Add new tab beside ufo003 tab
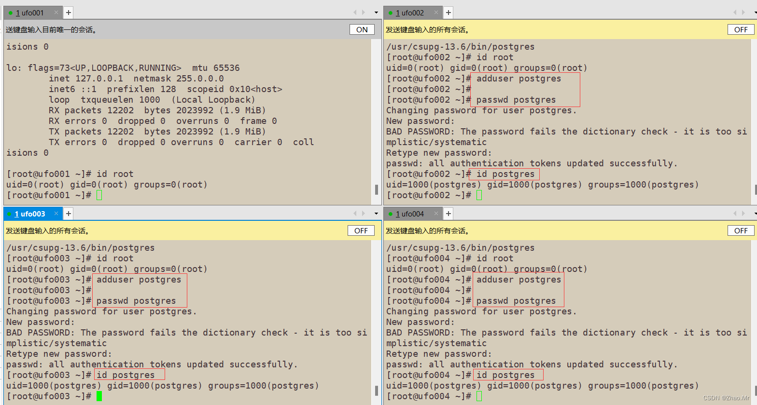The image size is (757, 405). [69, 214]
